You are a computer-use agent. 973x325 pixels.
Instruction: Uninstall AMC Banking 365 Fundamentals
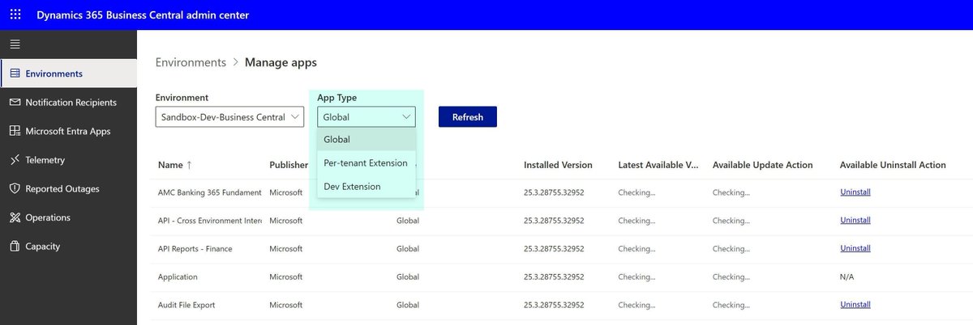coord(855,192)
